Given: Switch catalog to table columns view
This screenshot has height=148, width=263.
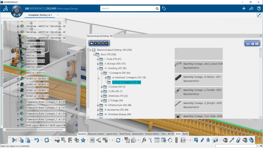Looking at the screenshot, I should click(257, 44).
